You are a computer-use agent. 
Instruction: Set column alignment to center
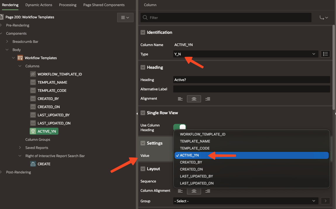point(194,191)
